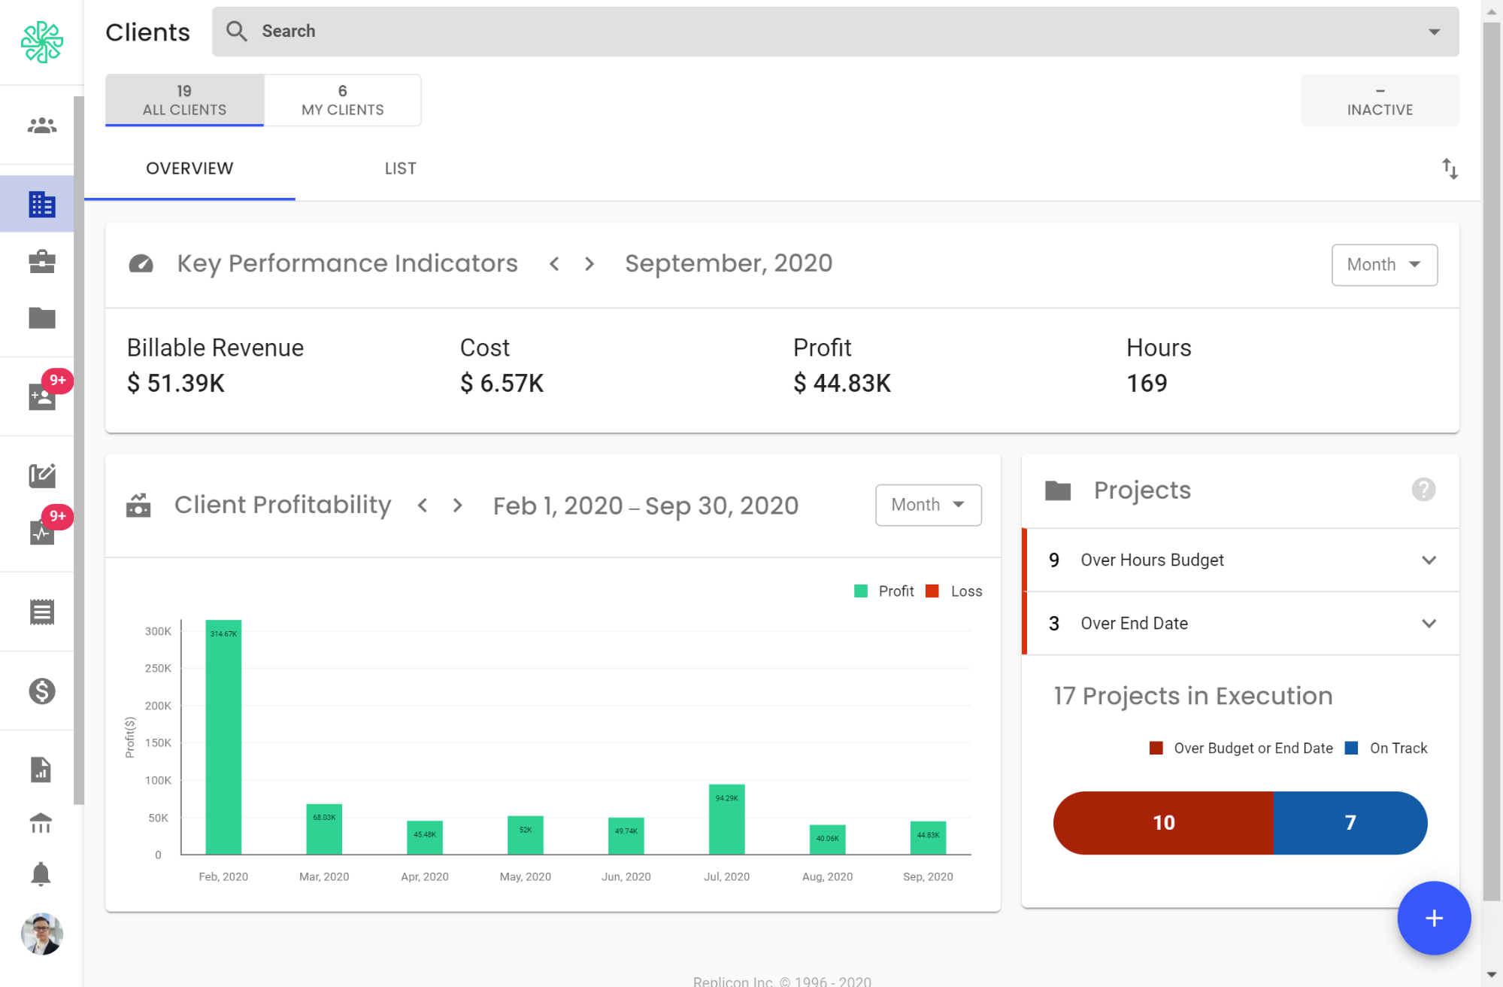Image resolution: width=1503 pixels, height=987 pixels.
Task: Click the sort arrows icon above the overview
Action: pyautogui.click(x=1450, y=169)
